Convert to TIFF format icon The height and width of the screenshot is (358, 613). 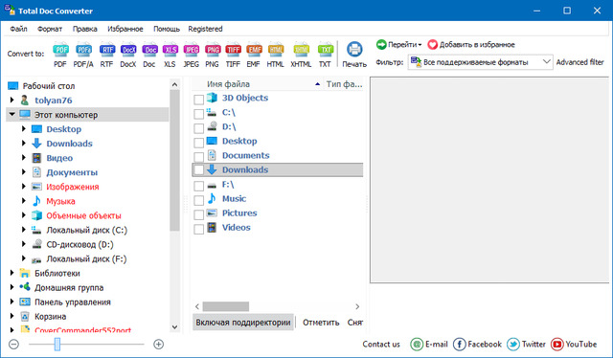[233, 50]
